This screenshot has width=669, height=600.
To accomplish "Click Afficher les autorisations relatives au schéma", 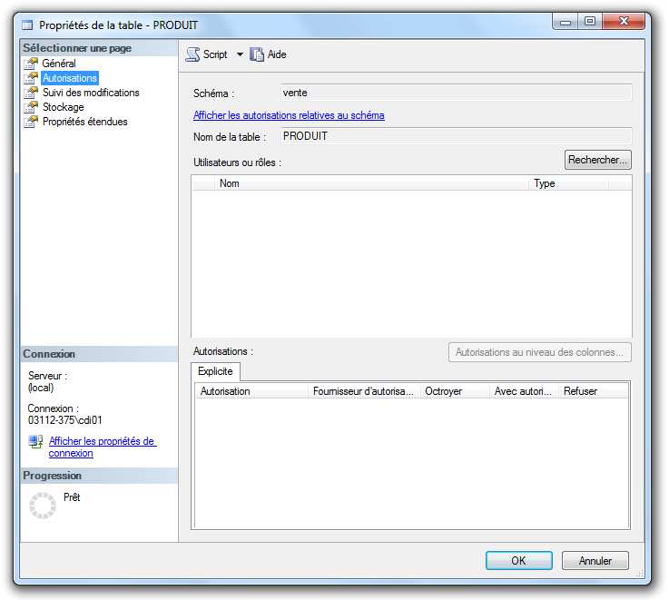I will pos(289,115).
